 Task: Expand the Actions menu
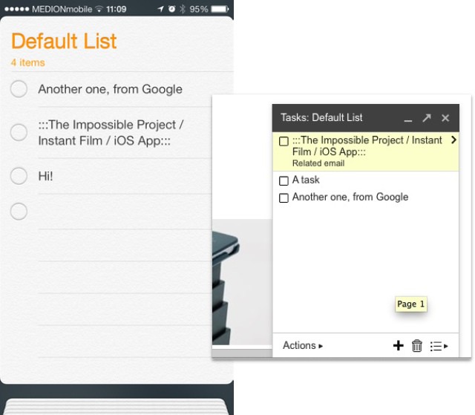(x=303, y=345)
